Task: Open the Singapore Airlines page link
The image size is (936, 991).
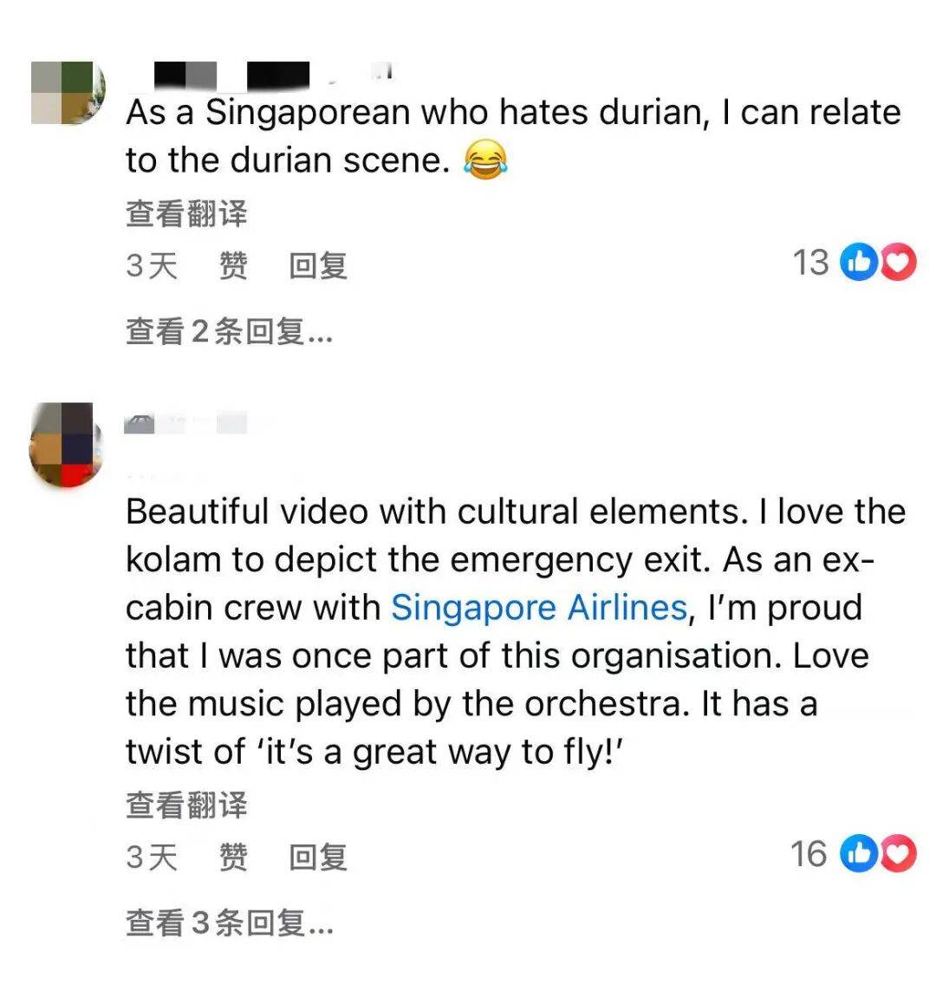Action: [539, 608]
